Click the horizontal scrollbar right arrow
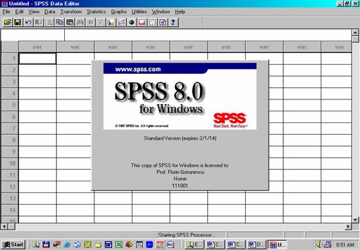The image size is (360, 250). point(348,226)
